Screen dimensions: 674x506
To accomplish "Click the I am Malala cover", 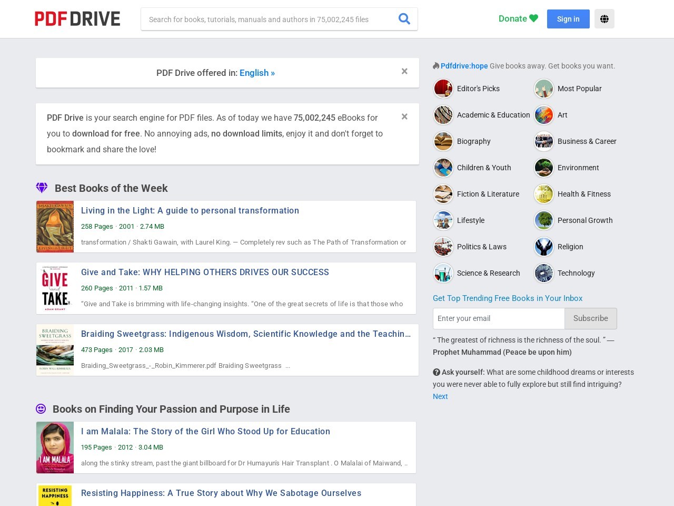I will (x=55, y=447).
